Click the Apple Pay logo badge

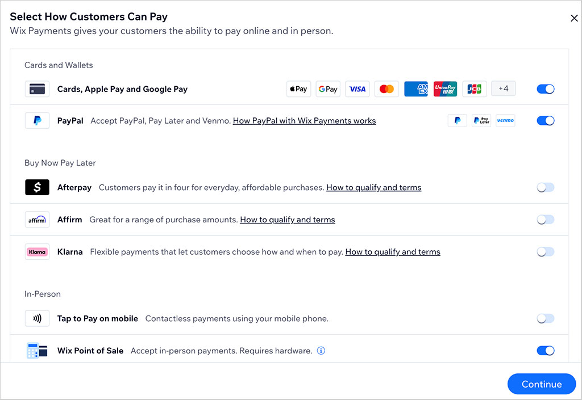(x=299, y=89)
